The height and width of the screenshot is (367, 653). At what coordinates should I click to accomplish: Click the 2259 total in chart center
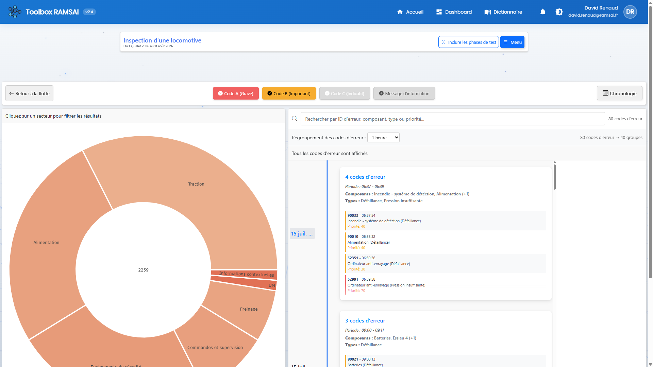pos(143,270)
